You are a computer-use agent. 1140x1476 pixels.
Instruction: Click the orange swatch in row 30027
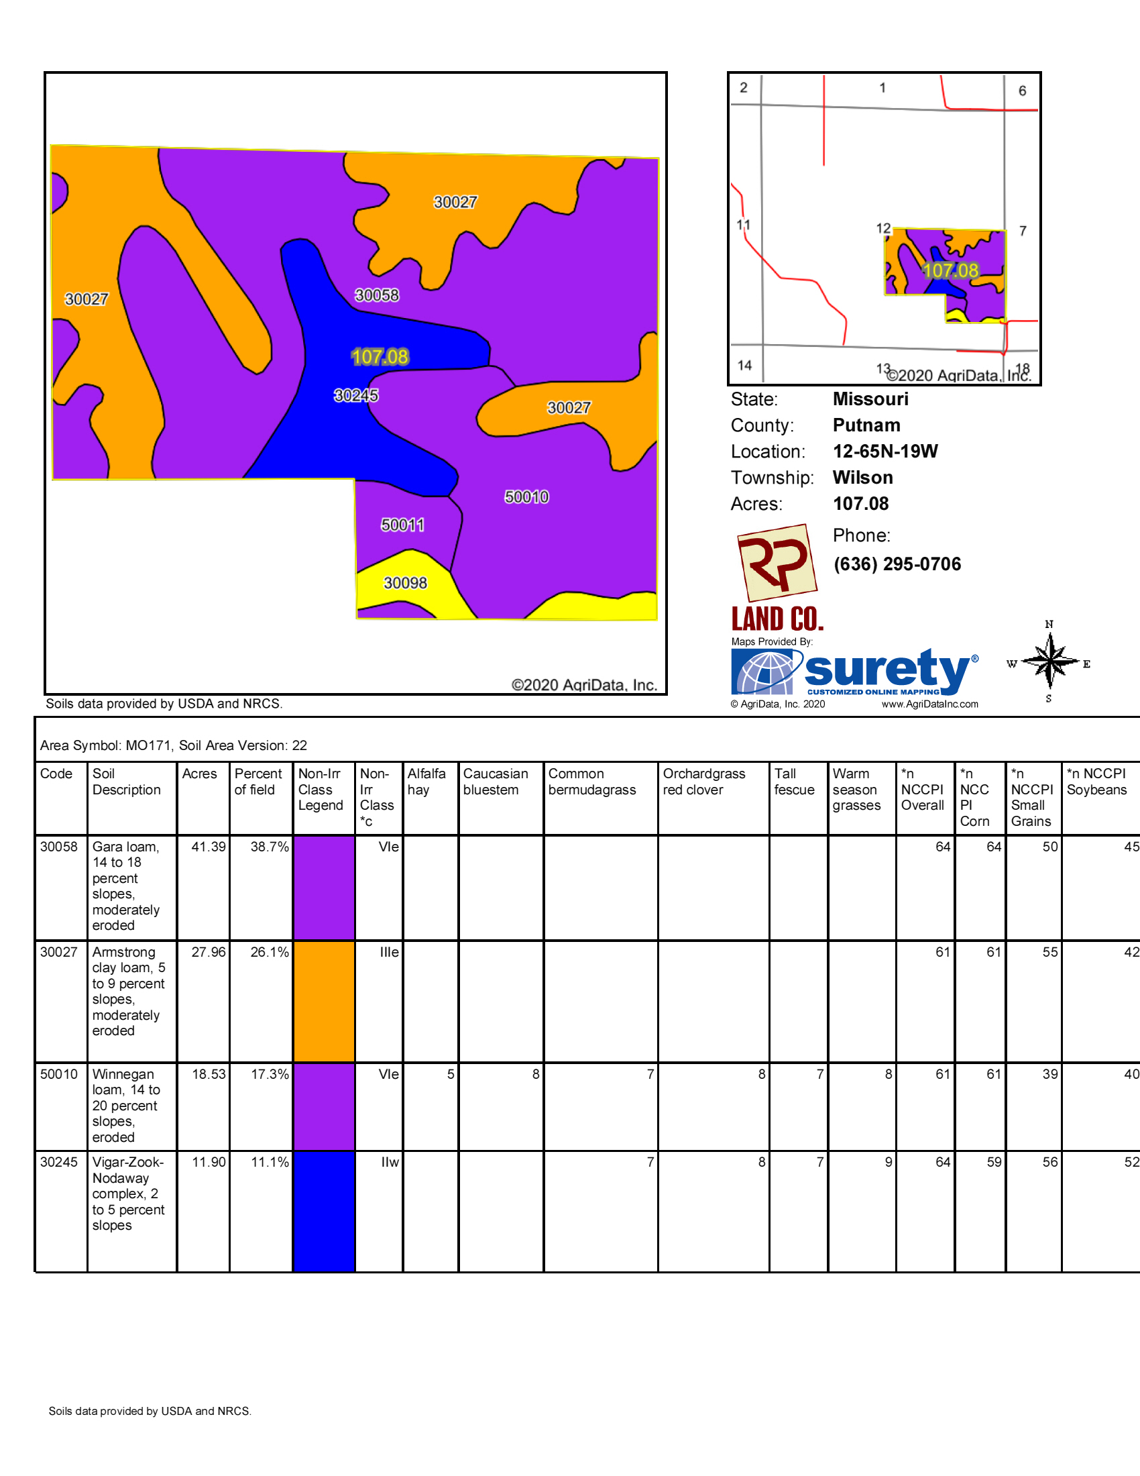point(324,1002)
